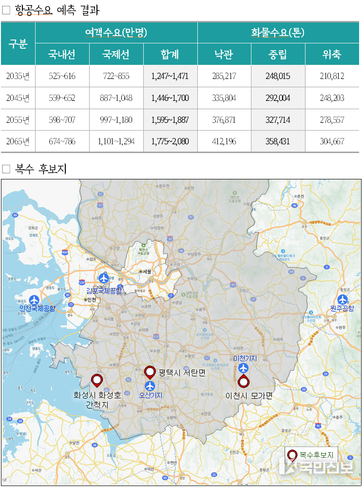This screenshot has width=363, height=487.
Task: Click the 1,595~1,887 total cell
Action: coord(170,120)
